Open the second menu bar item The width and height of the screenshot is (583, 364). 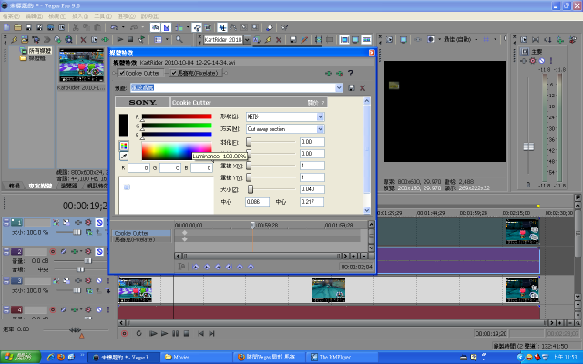click(34, 16)
